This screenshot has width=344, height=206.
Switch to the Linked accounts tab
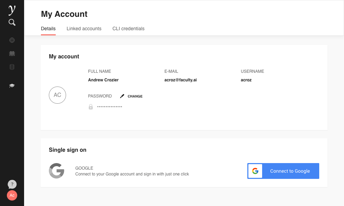tap(84, 29)
